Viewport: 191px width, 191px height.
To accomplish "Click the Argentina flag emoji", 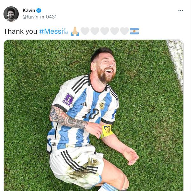I will tap(134, 31).
